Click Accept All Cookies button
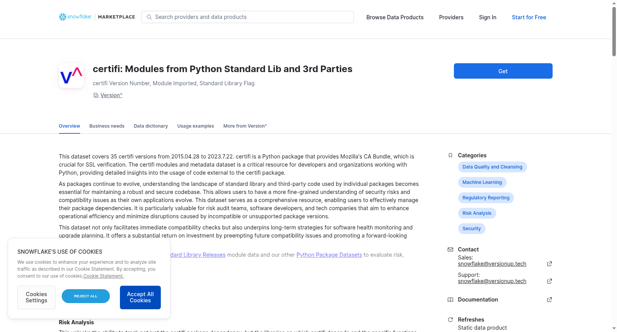Image resolution: width=617 pixels, height=332 pixels. [140, 297]
